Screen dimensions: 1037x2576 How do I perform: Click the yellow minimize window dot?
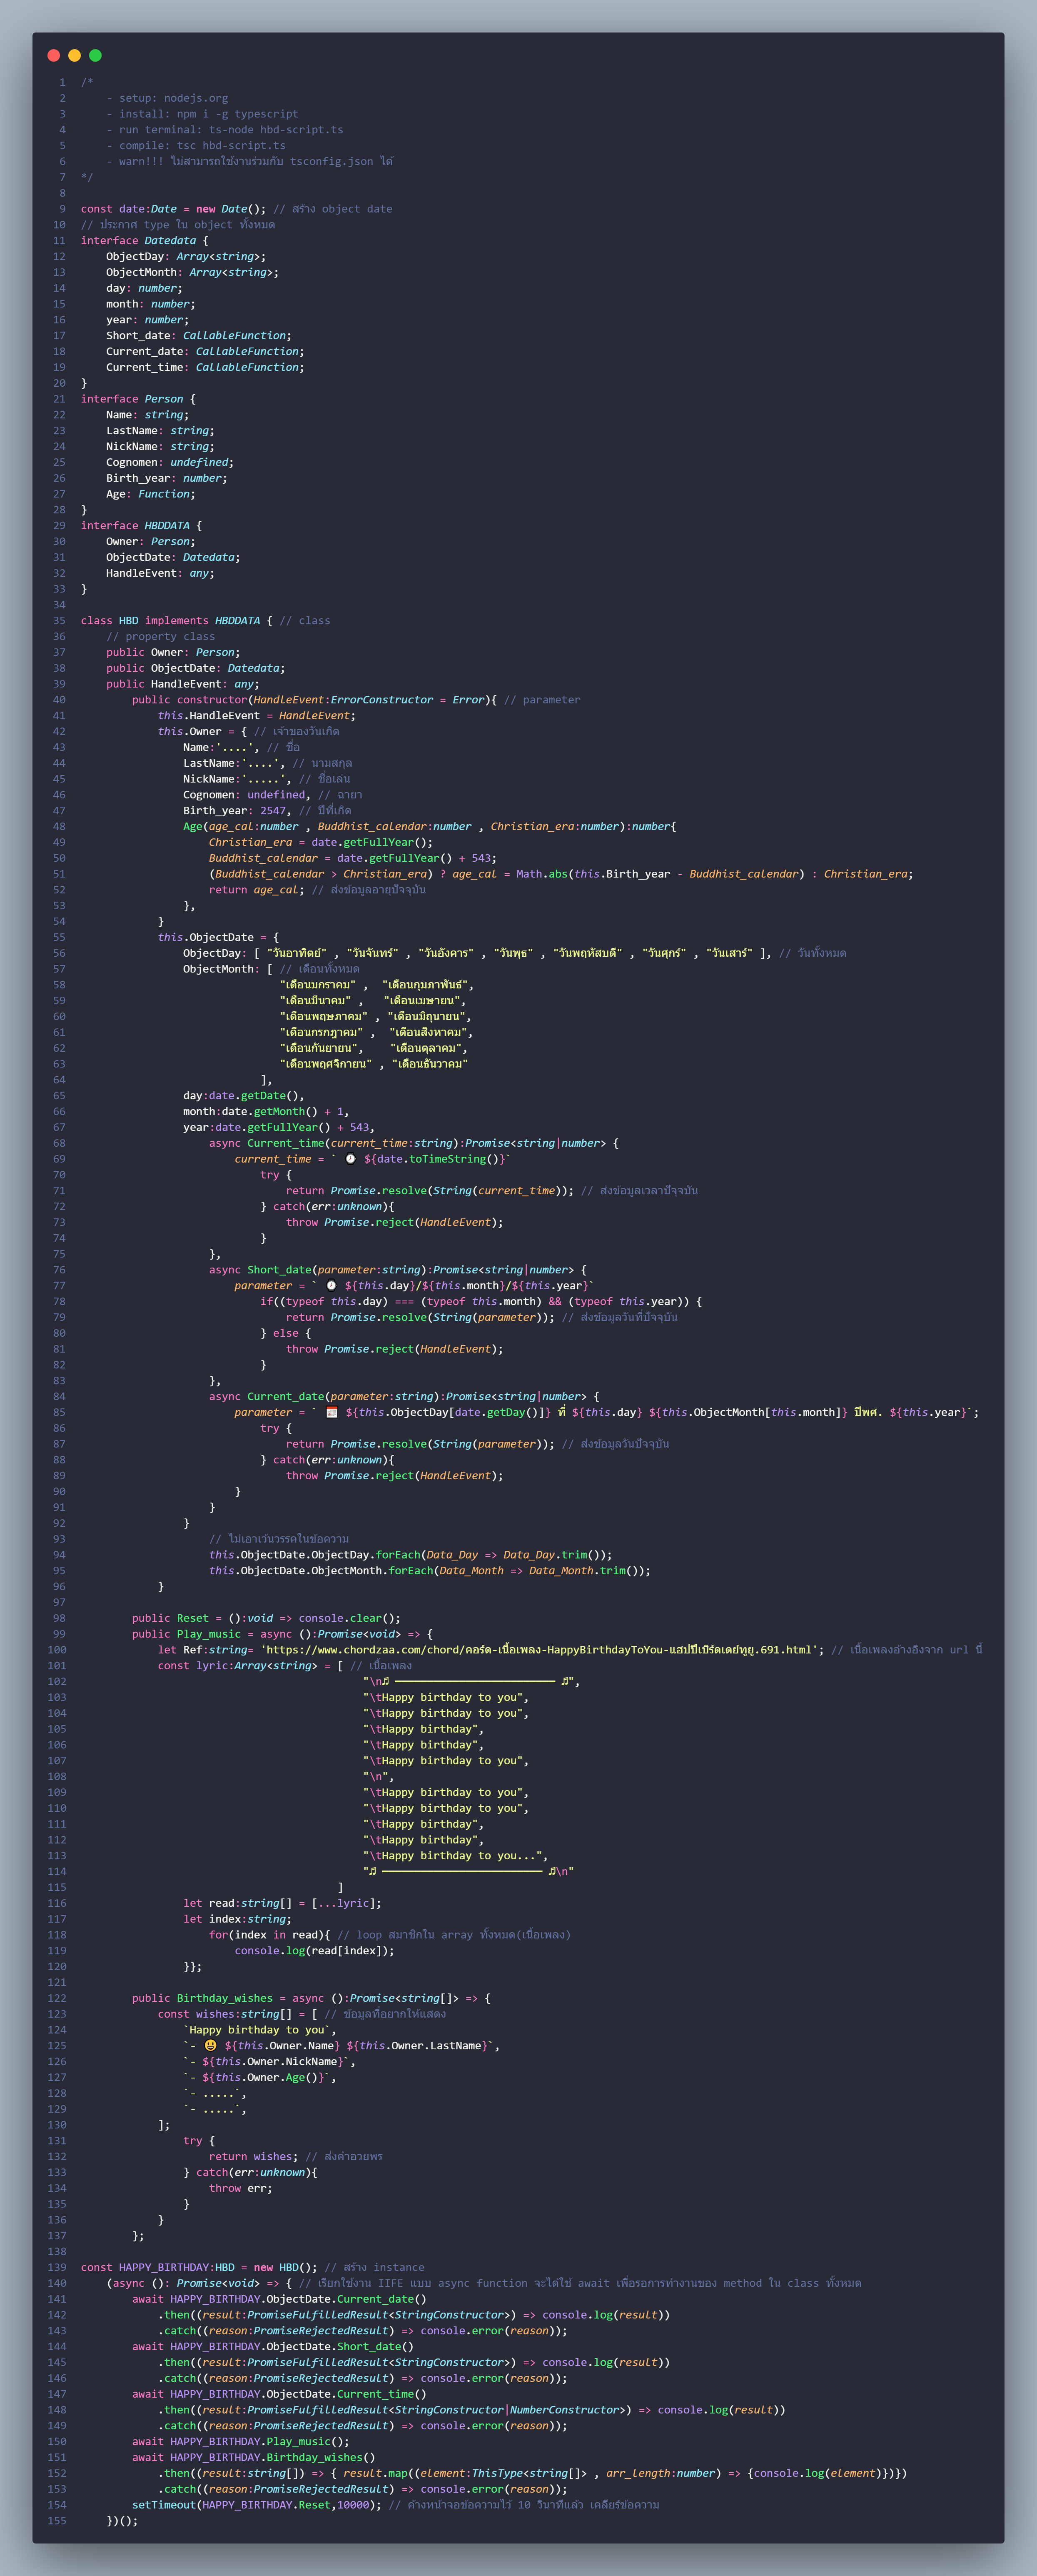click(x=74, y=56)
